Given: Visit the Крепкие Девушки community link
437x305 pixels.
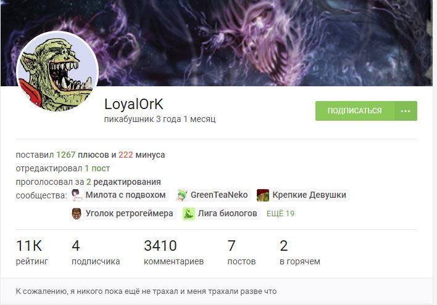Looking at the screenshot, I should [309, 195].
